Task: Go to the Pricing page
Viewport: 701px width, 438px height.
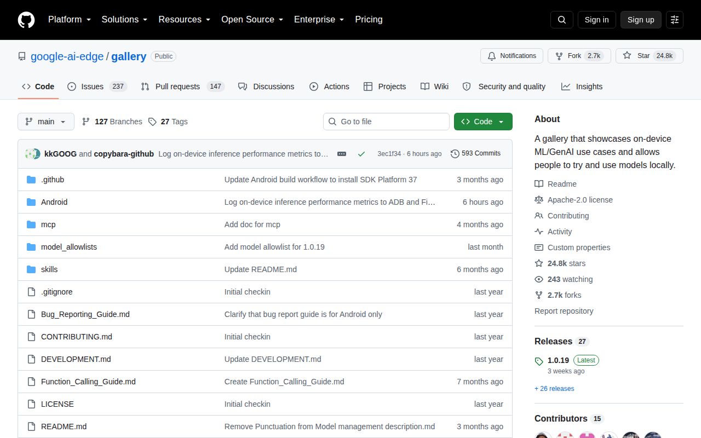Action: point(369,19)
